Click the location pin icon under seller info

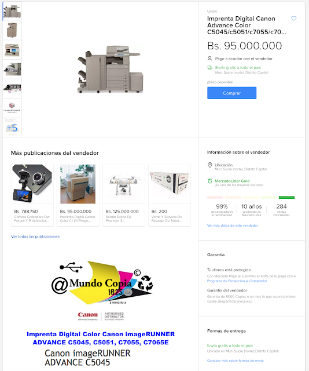209,165
